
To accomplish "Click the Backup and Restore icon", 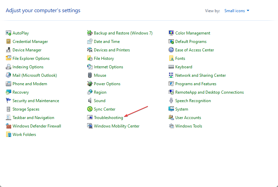I will [x=90, y=33].
